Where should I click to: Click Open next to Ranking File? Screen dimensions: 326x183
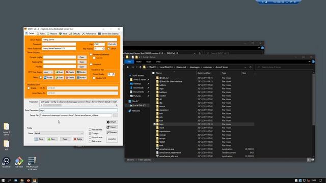point(81,62)
